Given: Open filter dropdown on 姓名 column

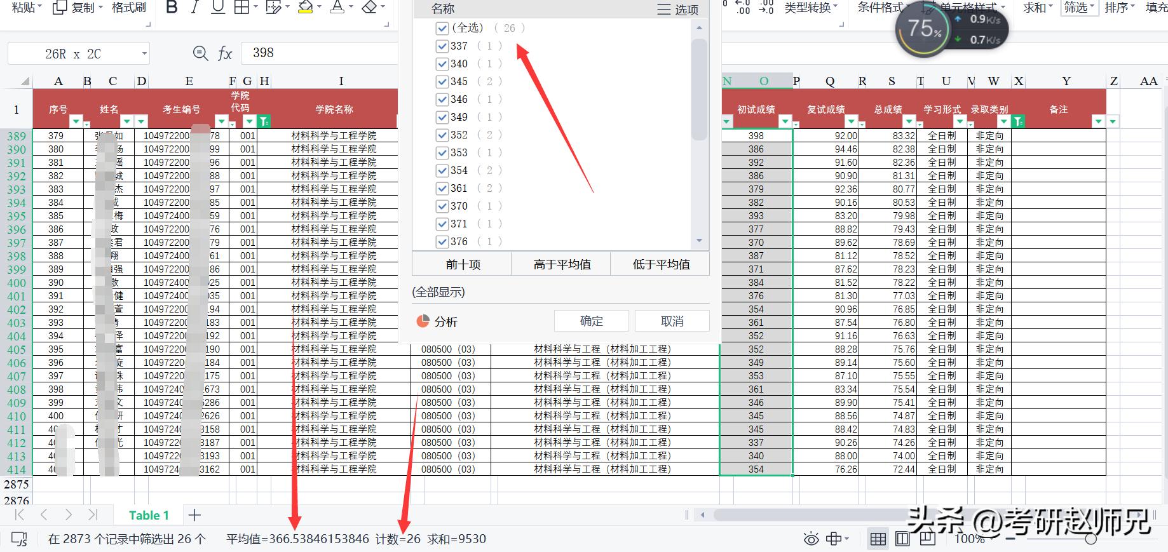Looking at the screenshot, I should coord(127,121).
